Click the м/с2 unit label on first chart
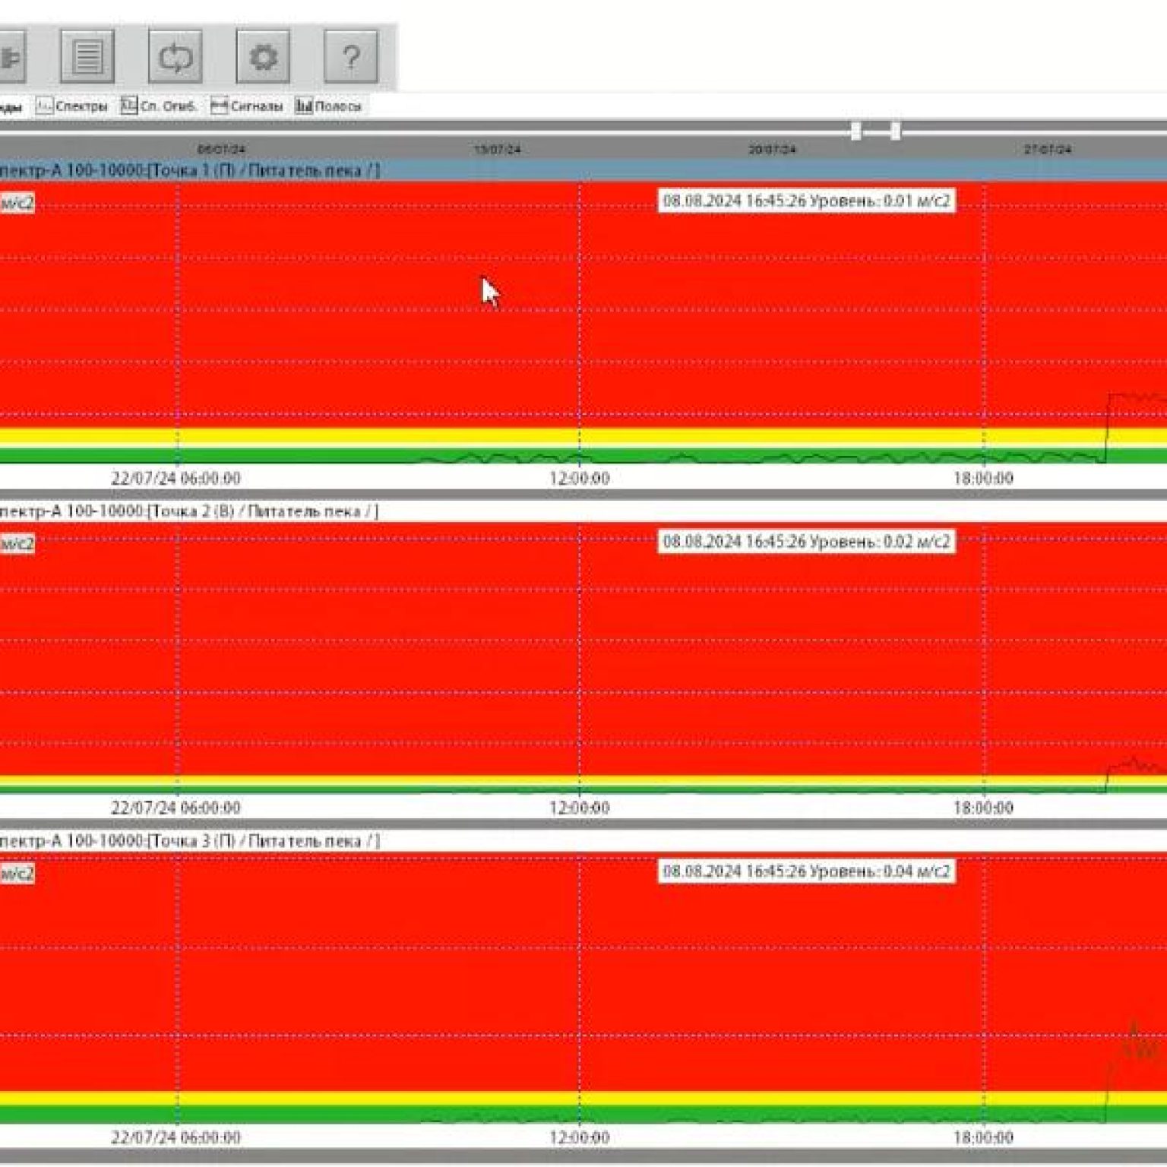Screen dimensions: 1167x1167 pyautogui.click(x=17, y=203)
